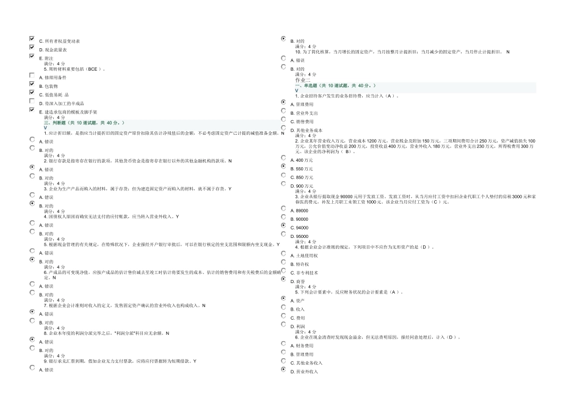Viewport: 580px width, 410px height.
Task: Choose A. 管理费用 for 业务招待费 question
Action: pos(283,102)
